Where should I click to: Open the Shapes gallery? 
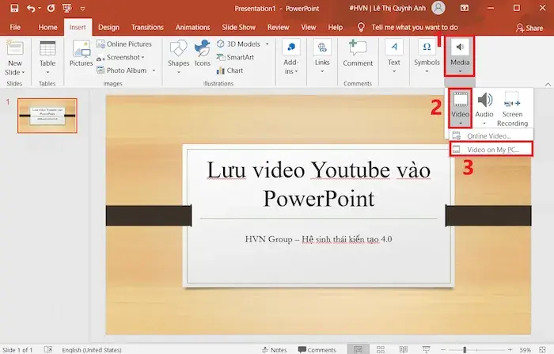tap(178, 57)
